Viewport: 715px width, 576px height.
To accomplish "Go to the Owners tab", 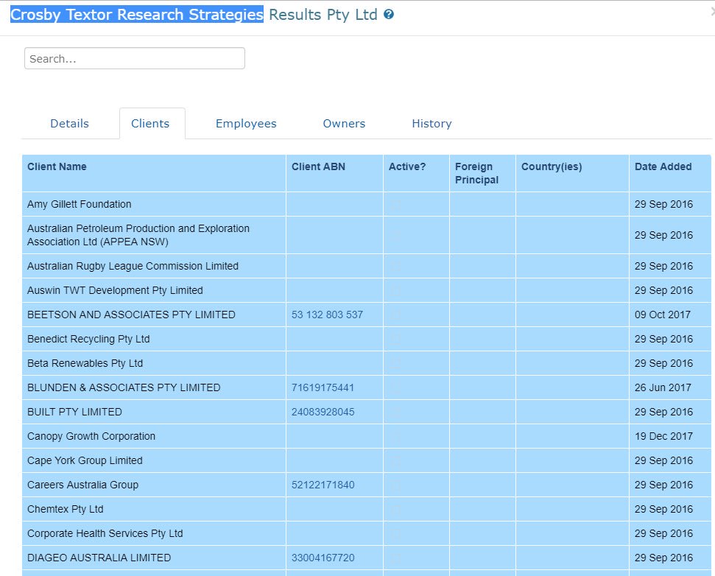I will [344, 124].
